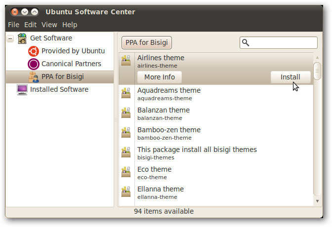Open the Edit menu

(x=30, y=25)
